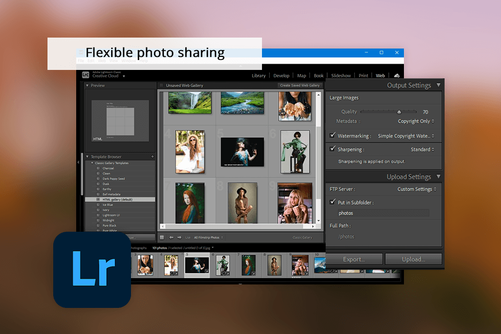Click the Classic Gallery label in toolbar
501x334 pixels.
302,237
